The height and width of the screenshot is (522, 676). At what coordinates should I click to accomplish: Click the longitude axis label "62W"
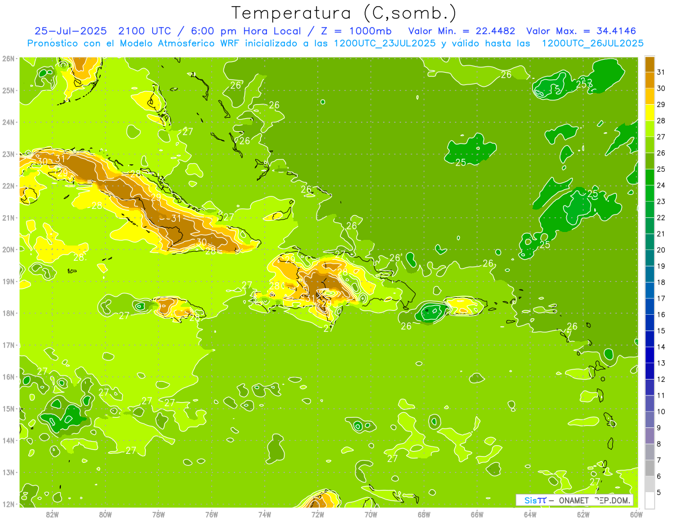pos(583,514)
